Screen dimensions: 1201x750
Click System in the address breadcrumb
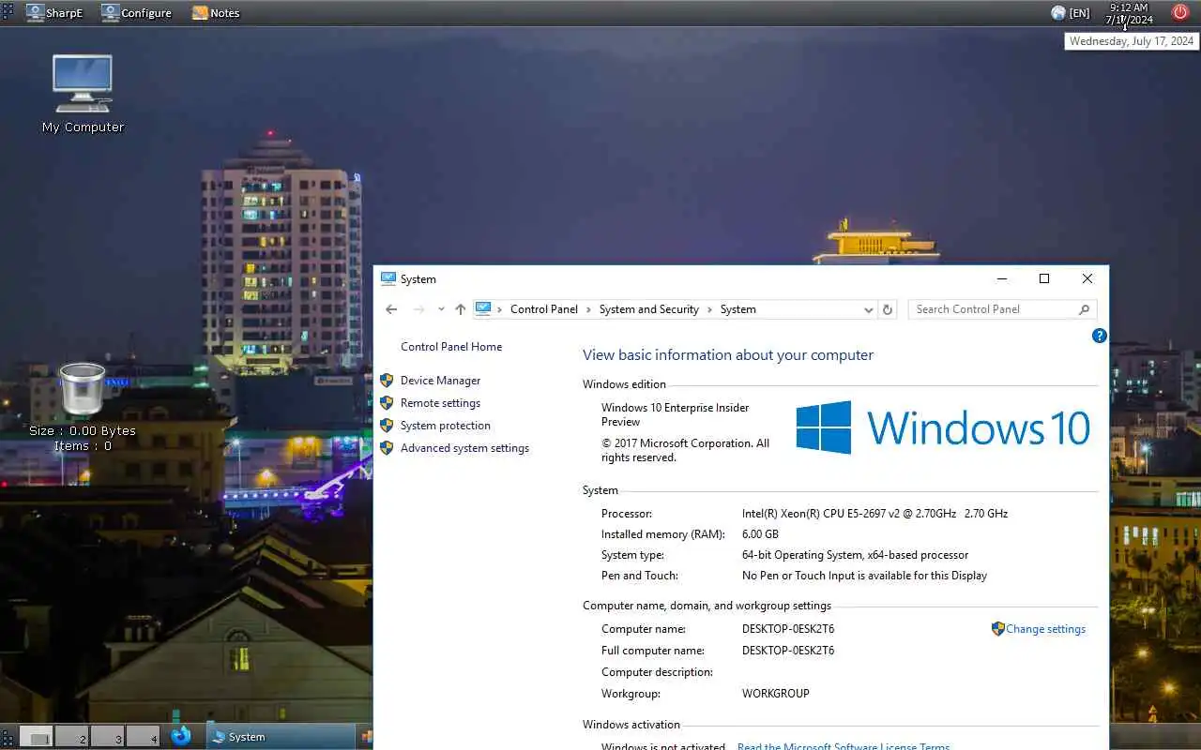738,309
